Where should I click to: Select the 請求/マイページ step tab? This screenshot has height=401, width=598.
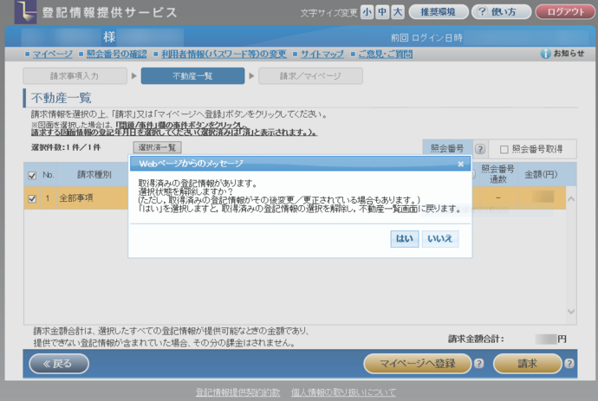tap(310, 76)
